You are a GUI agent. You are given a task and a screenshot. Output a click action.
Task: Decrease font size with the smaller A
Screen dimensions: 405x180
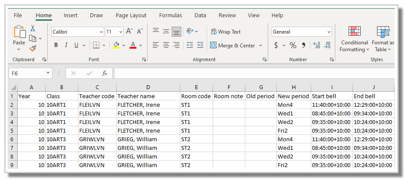[x=140, y=32]
